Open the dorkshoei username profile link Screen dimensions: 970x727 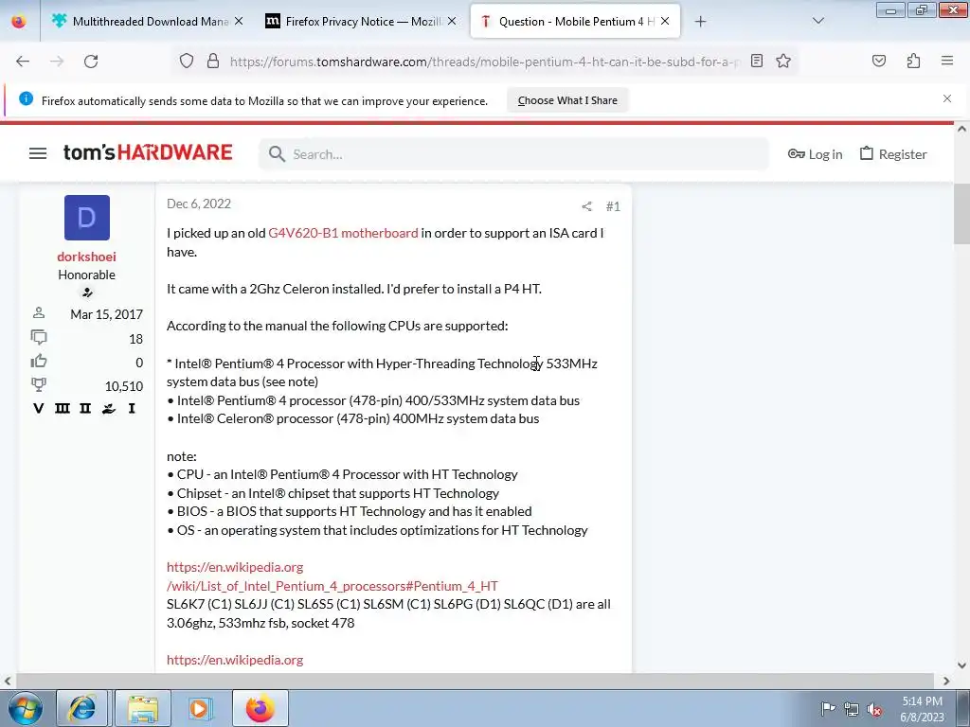point(86,257)
